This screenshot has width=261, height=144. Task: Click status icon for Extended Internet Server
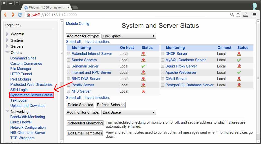coord(143,53)
